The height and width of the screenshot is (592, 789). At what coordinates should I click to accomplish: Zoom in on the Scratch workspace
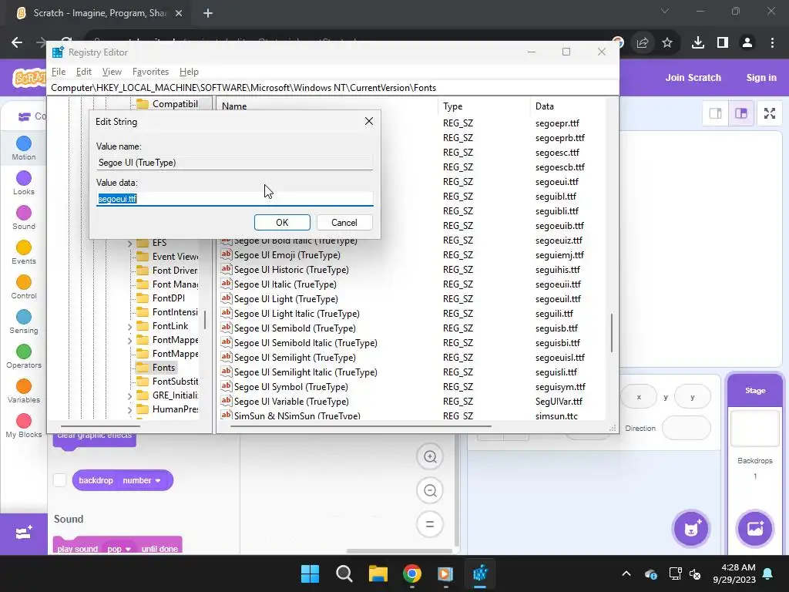tap(430, 456)
